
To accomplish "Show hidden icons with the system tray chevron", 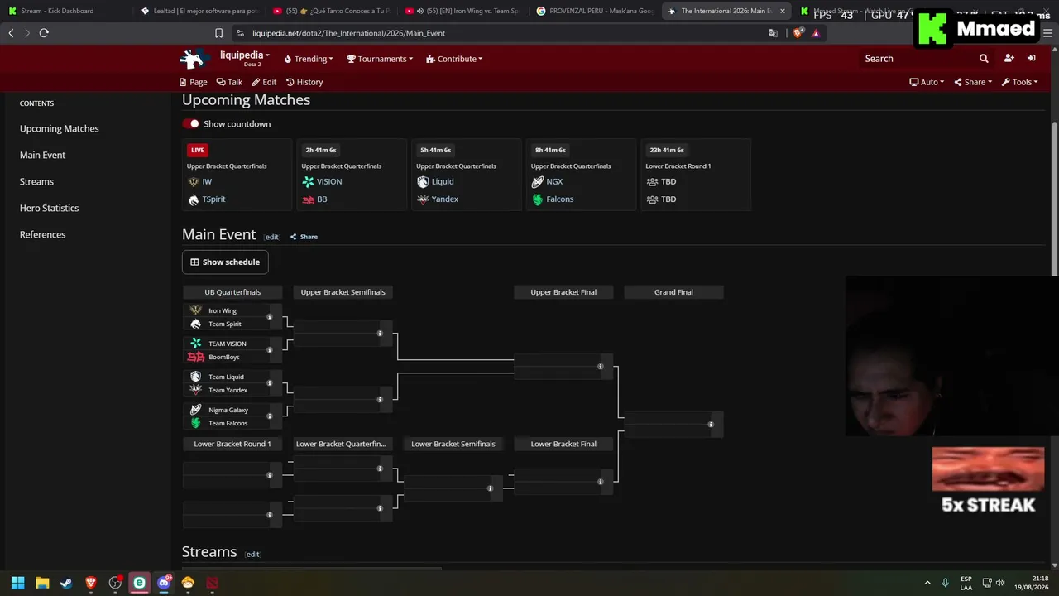I will point(927,583).
